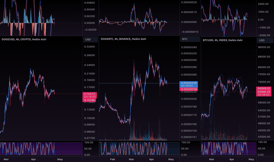274x162 pixels.
Task: Select the 63946.25 price label on BTCUSD
Action: 264,92
